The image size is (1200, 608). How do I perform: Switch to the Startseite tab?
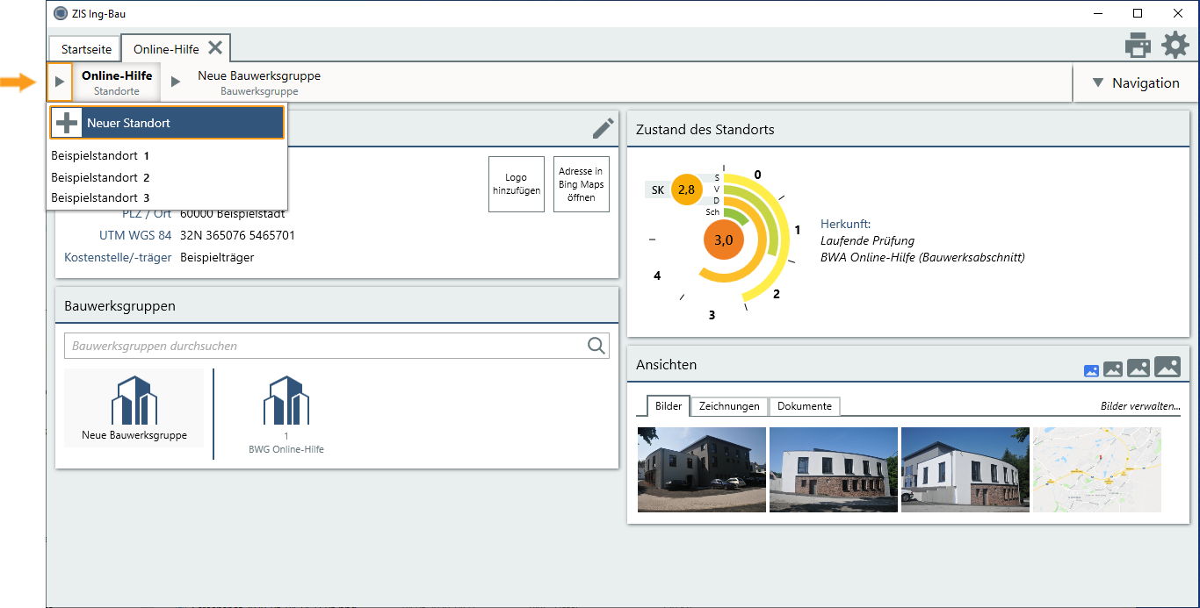click(86, 49)
